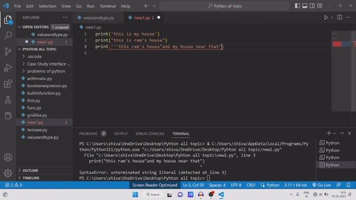Change indentation via Spaces: 4
Screen dimensions: 356x200
pyautogui.click(x=217, y=185)
